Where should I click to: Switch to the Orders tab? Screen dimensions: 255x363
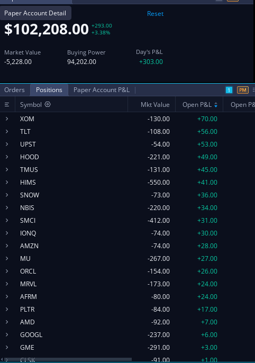(14, 90)
